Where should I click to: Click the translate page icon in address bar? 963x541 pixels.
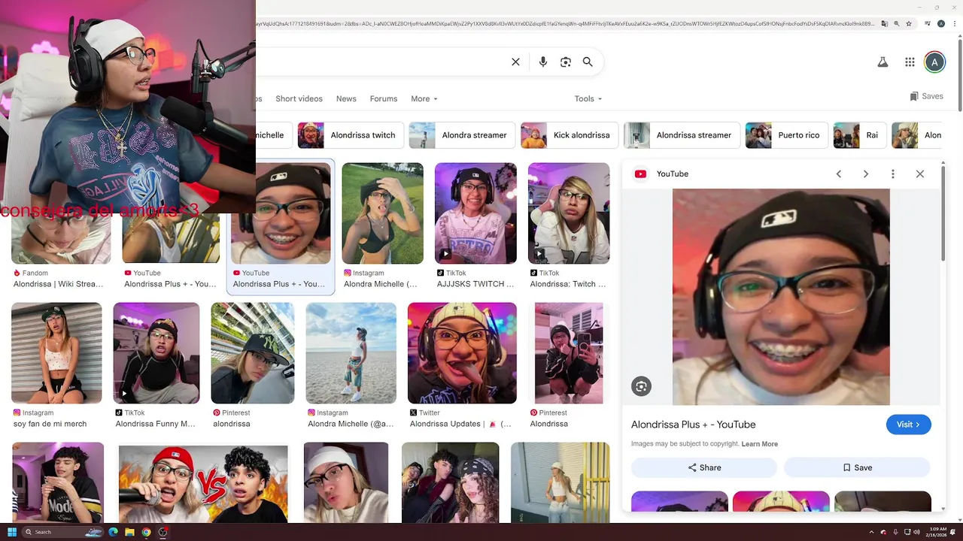tap(884, 24)
